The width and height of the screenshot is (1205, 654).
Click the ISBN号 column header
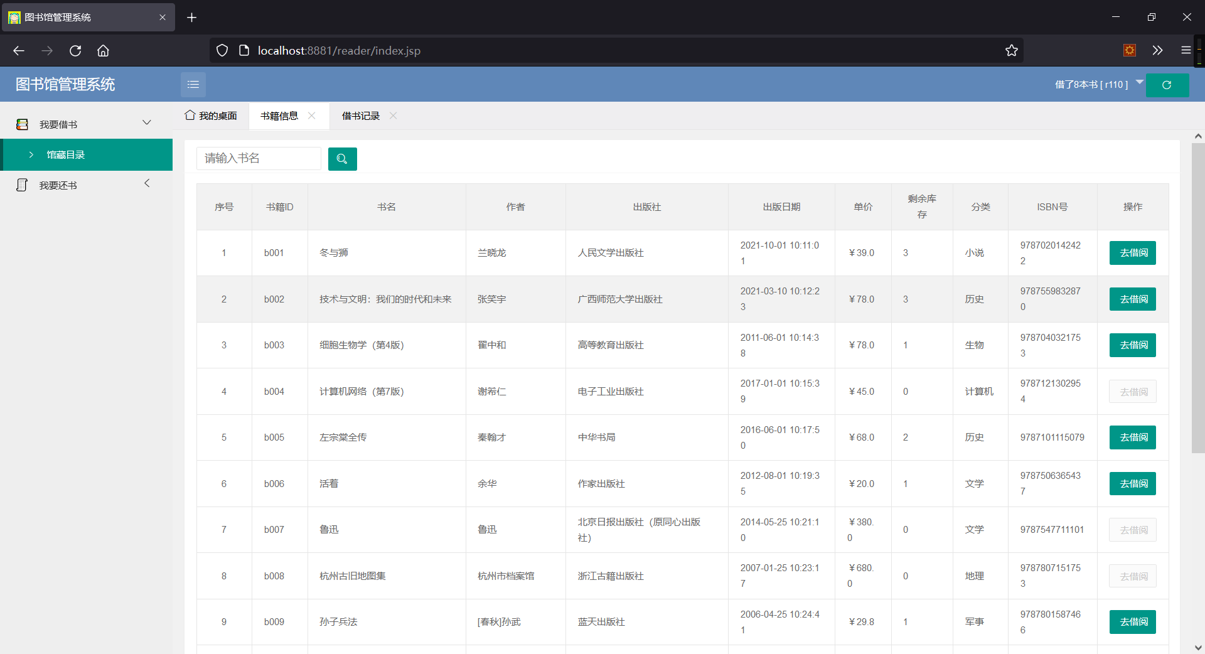pyautogui.click(x=1052, y=207)
